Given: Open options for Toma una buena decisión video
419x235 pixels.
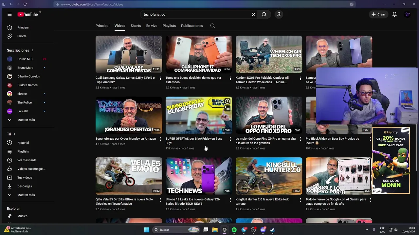Looking at the screenshot, I should [x=230, y=78].
